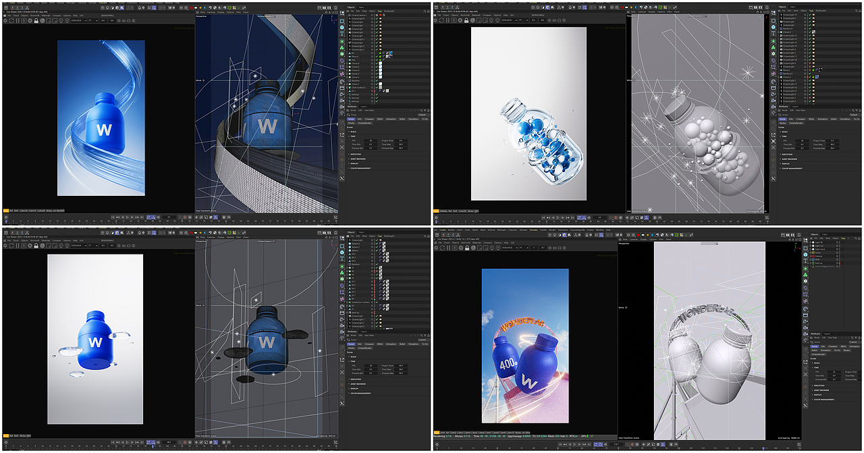Viewport: 864px width, 453px height.
Task: Open HDR/sRGB dropdown in bottom-right Live Viewer
Action: pos(510,248)
